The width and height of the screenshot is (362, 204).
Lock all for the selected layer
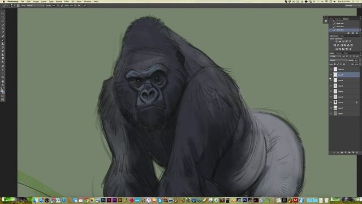pos(344,64)
